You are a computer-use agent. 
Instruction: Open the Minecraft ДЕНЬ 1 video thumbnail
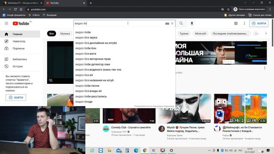click(x=241, y=109)
